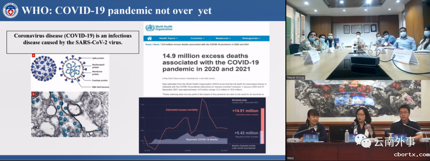Expand the Countries dropdown menu
The width and height of the screenshot is (430, 161).
(x=198, y=39)
